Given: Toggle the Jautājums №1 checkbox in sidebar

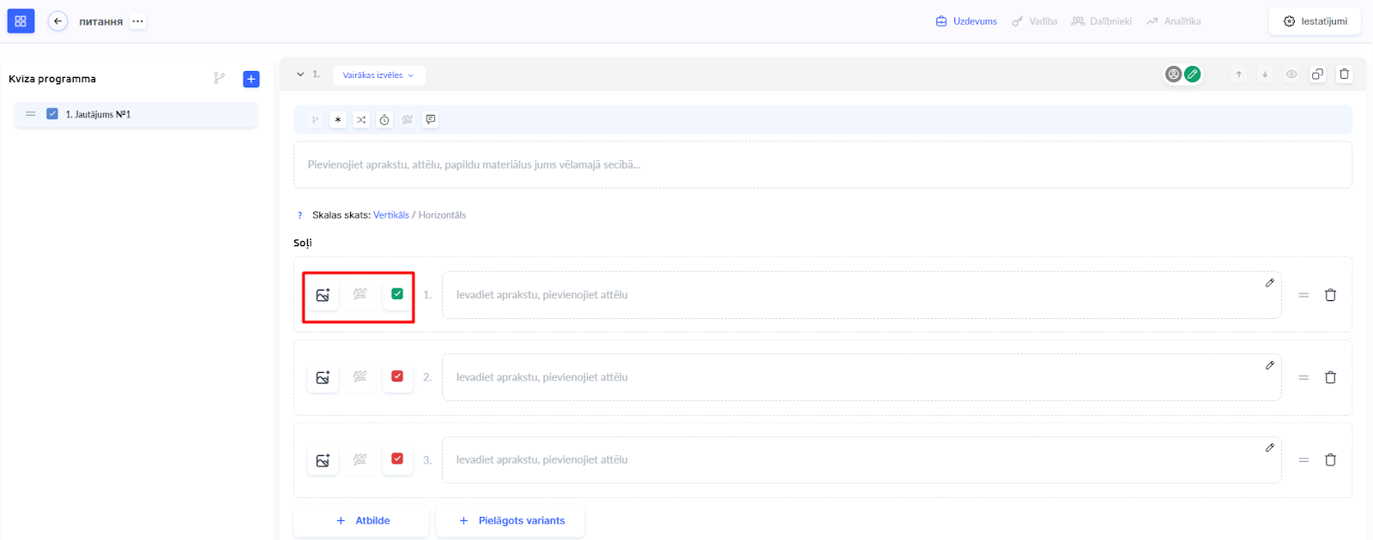Looking at the screenshot, I should [x=52, y=114].
